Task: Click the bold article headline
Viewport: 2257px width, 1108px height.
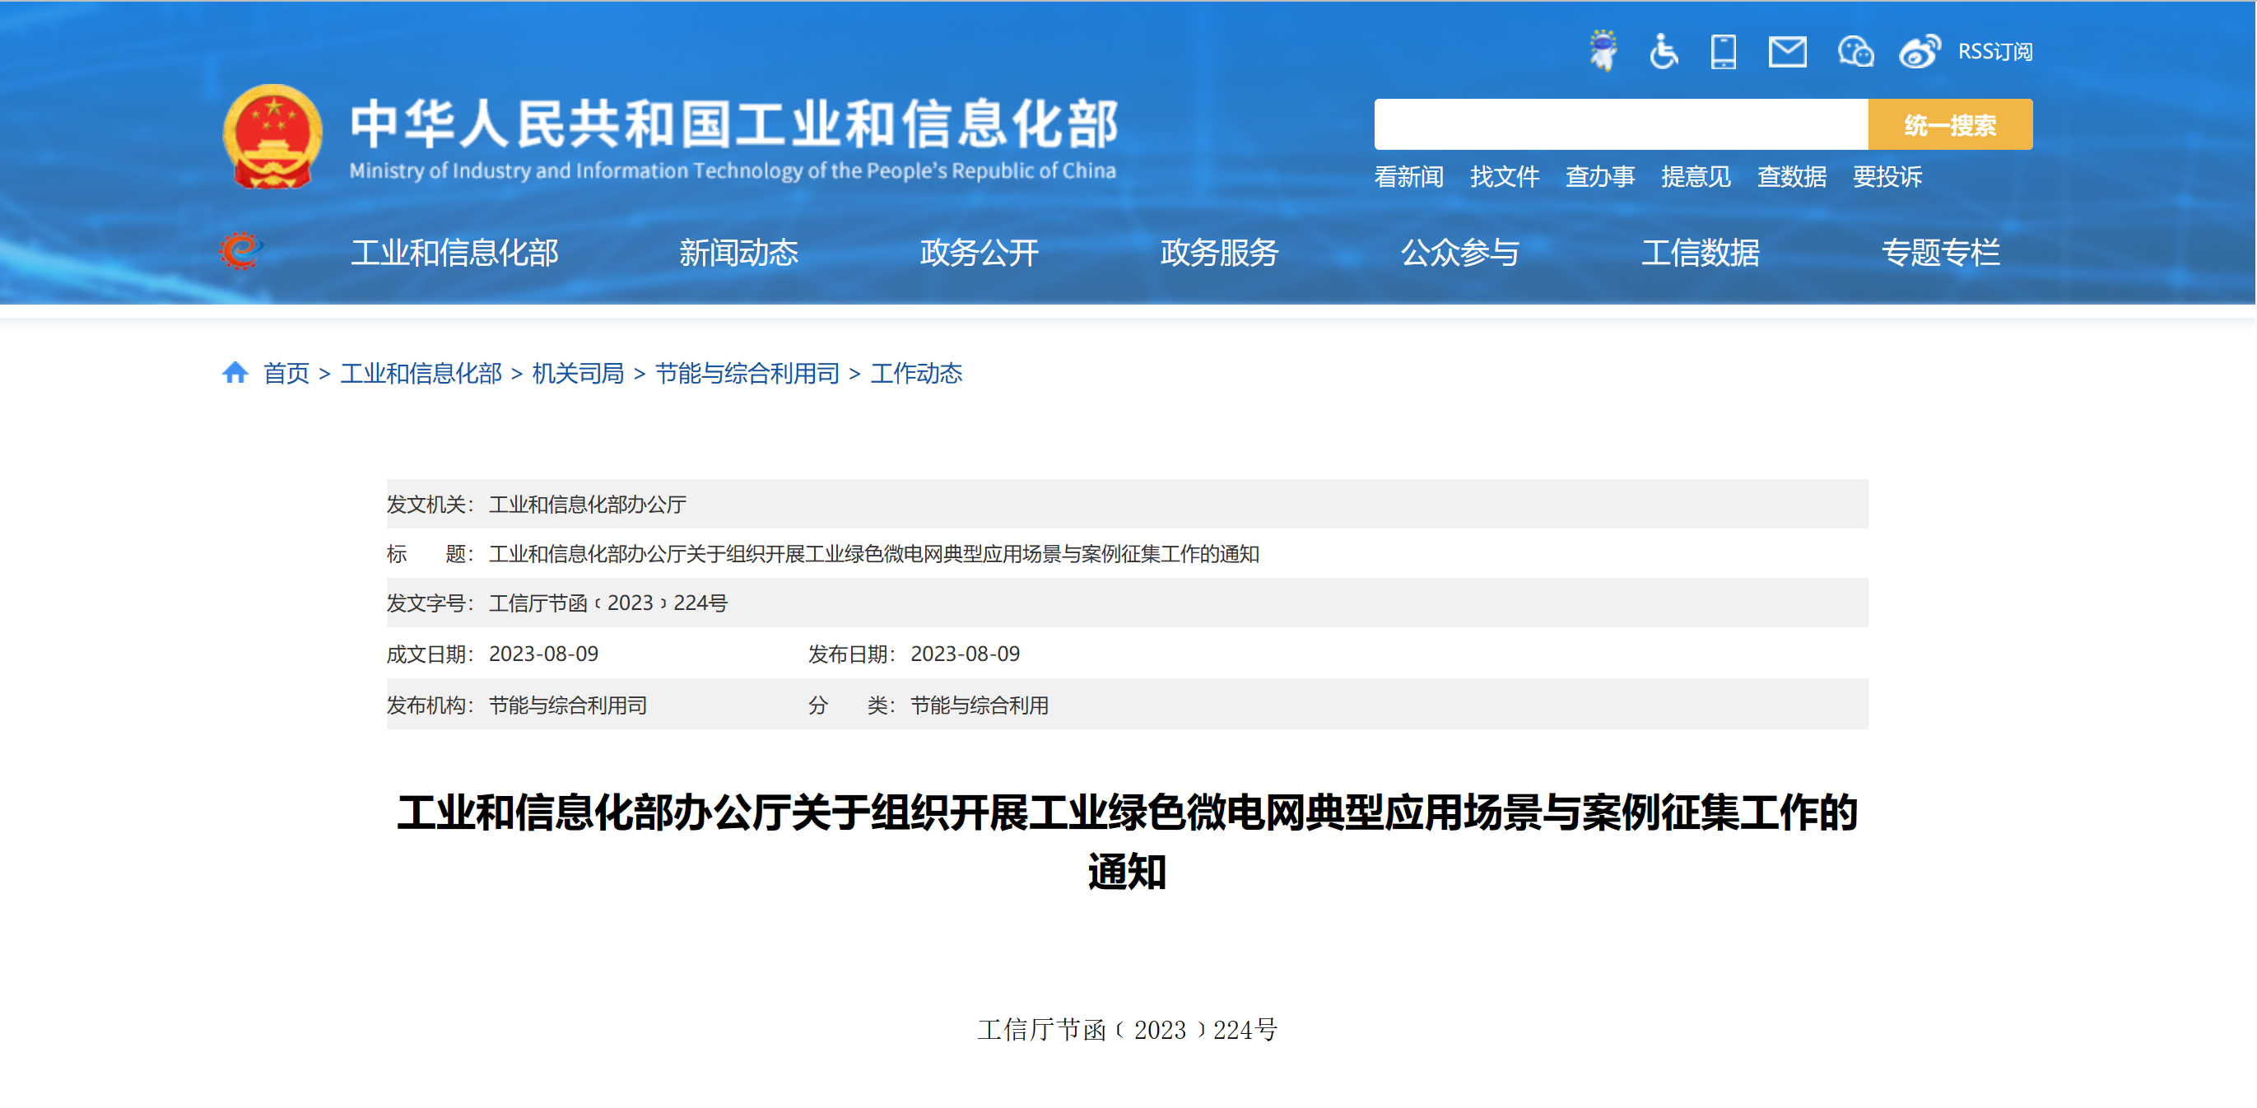Action: [x=1127, y=840]
